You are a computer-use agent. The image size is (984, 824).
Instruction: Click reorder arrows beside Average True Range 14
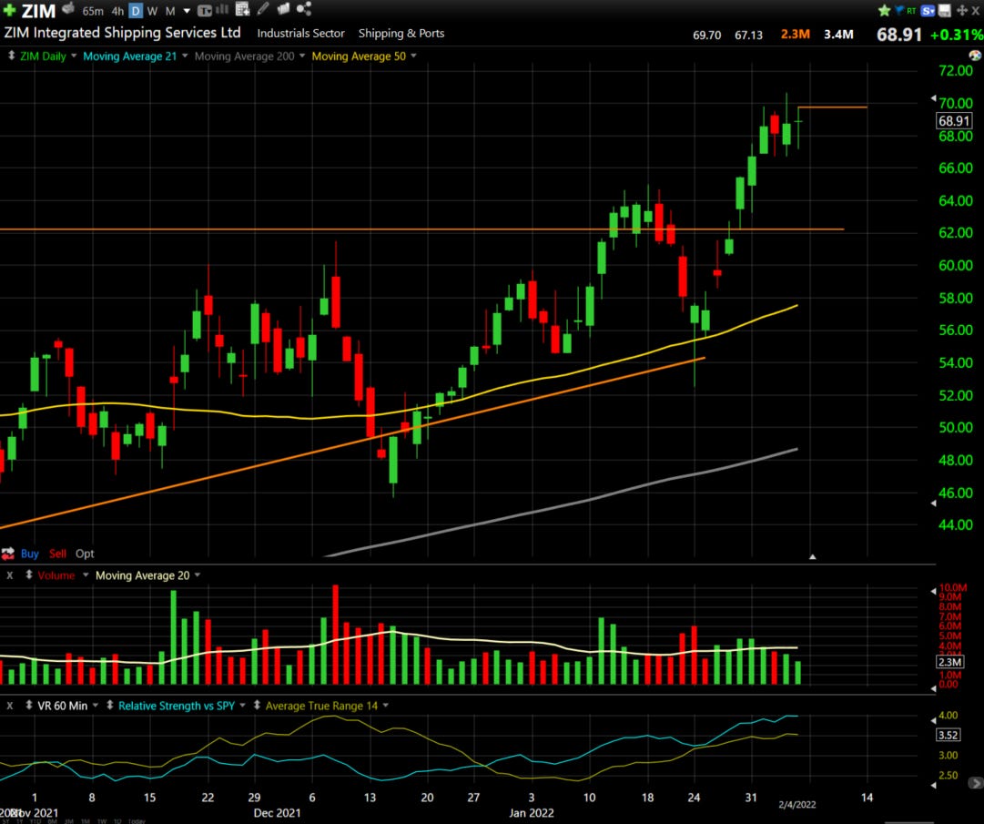pyautogui.click(x=257, y=706)
